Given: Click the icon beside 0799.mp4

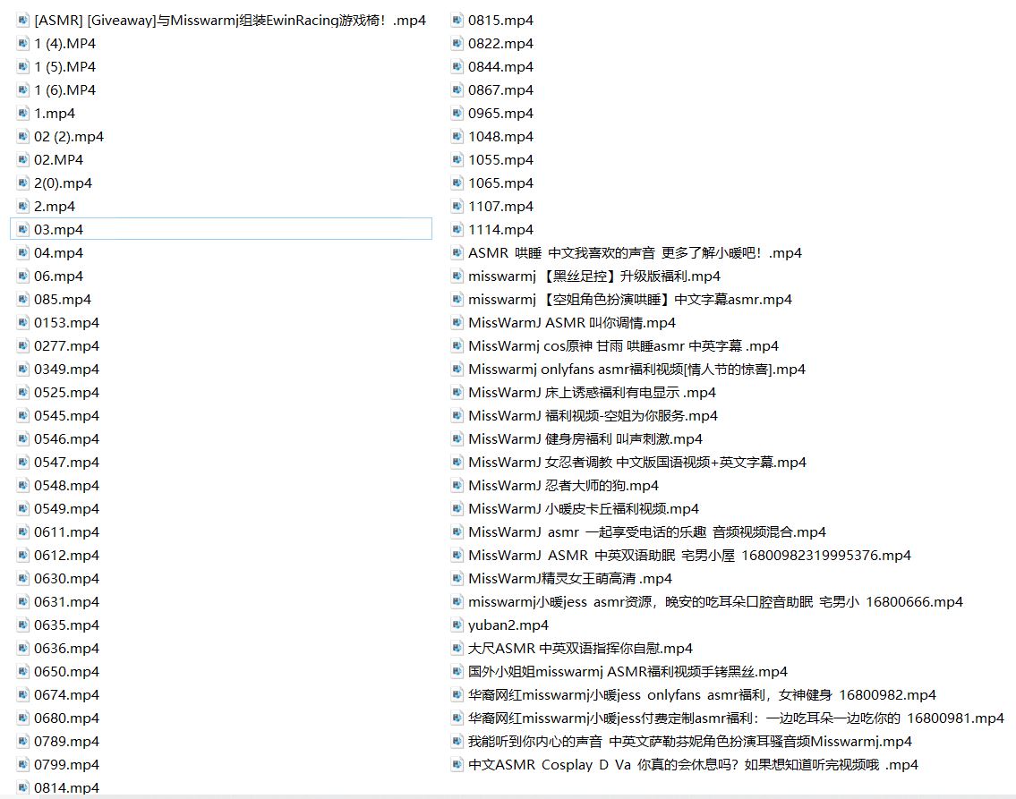Looking at the screenshot, I should [22, 765].
